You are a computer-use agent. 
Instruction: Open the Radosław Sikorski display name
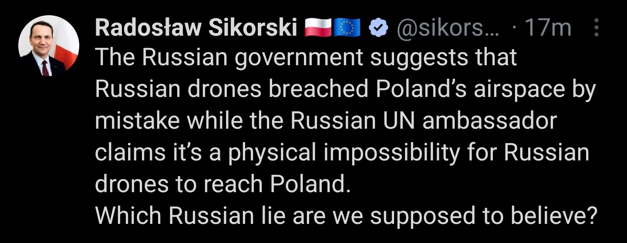[x=196, y=28]
